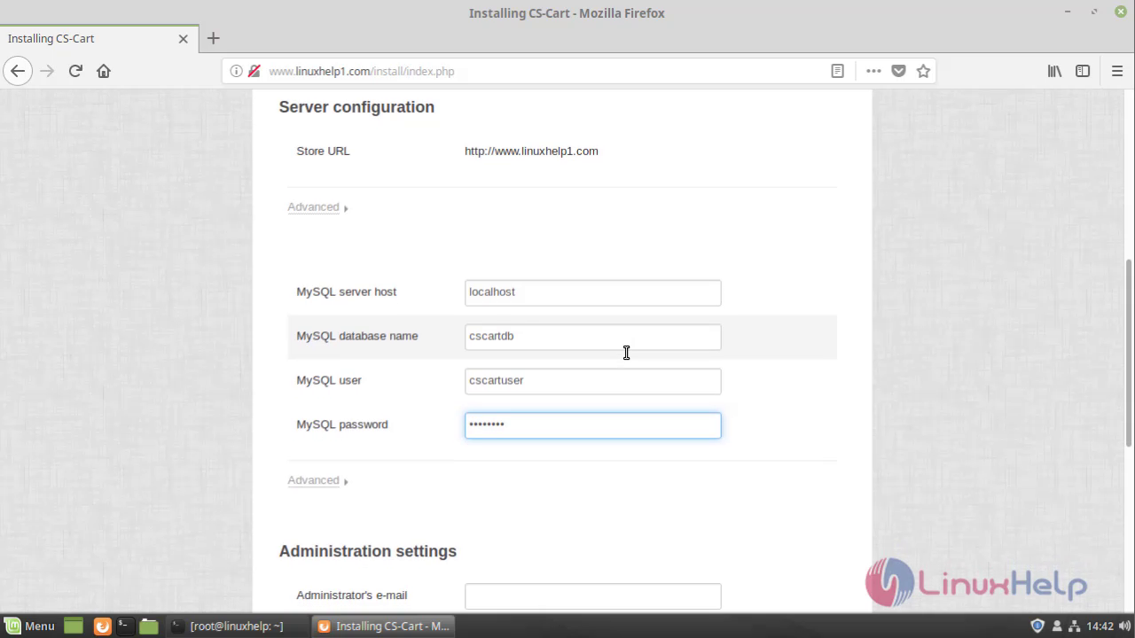Viewport: 1135px width, 638px height.
Task: Toggle reader view
Action: coord(837,71)
